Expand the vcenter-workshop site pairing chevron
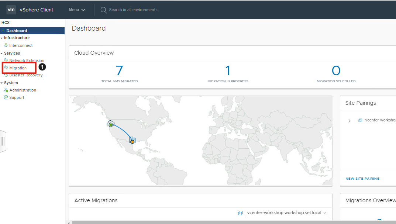 click(x=349, y=121)
